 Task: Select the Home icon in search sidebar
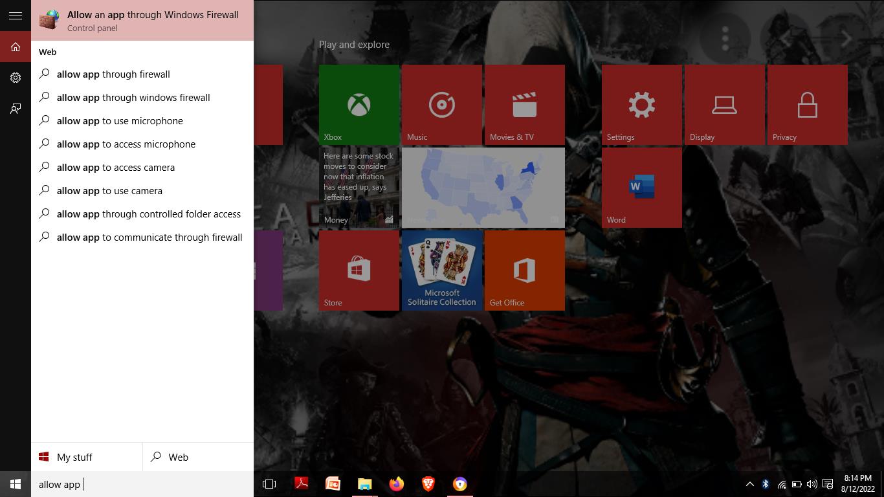click(x=16, y=47)
